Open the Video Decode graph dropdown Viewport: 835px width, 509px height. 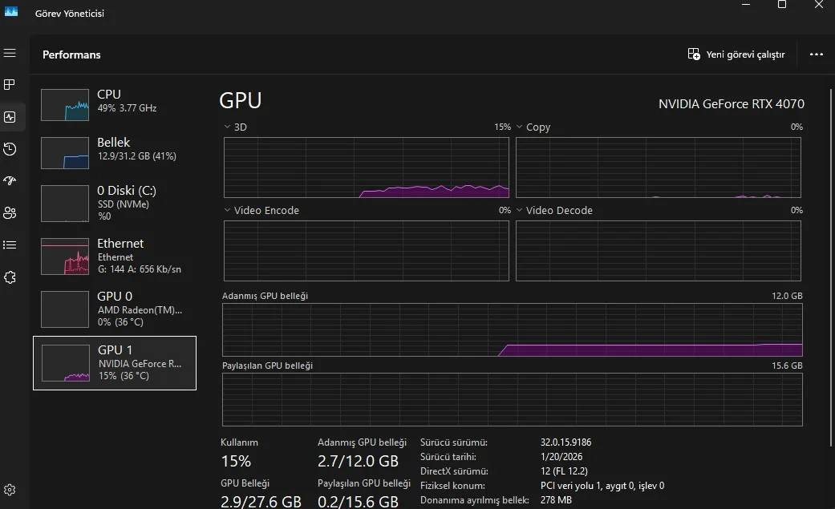point(519,210)
